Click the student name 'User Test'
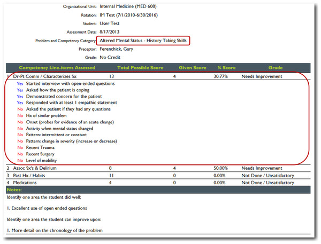321x244 pixels. (109, 23)
